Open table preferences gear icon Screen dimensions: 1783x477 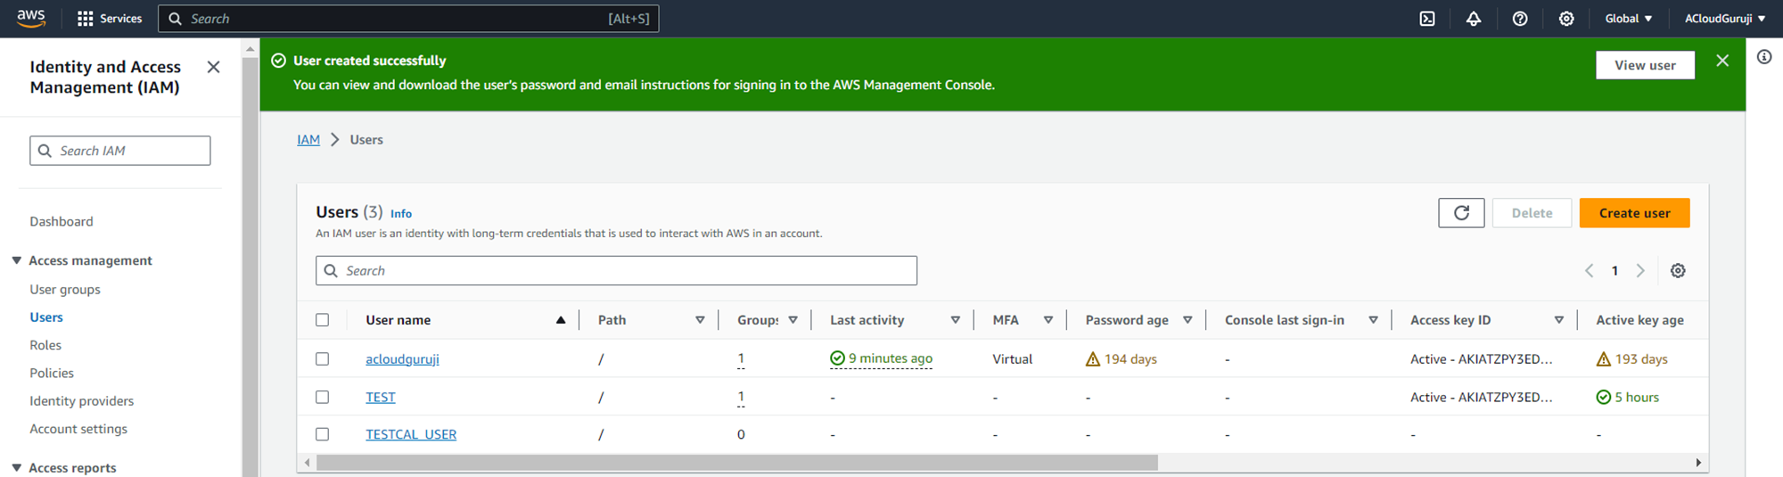click(1678, 271)
